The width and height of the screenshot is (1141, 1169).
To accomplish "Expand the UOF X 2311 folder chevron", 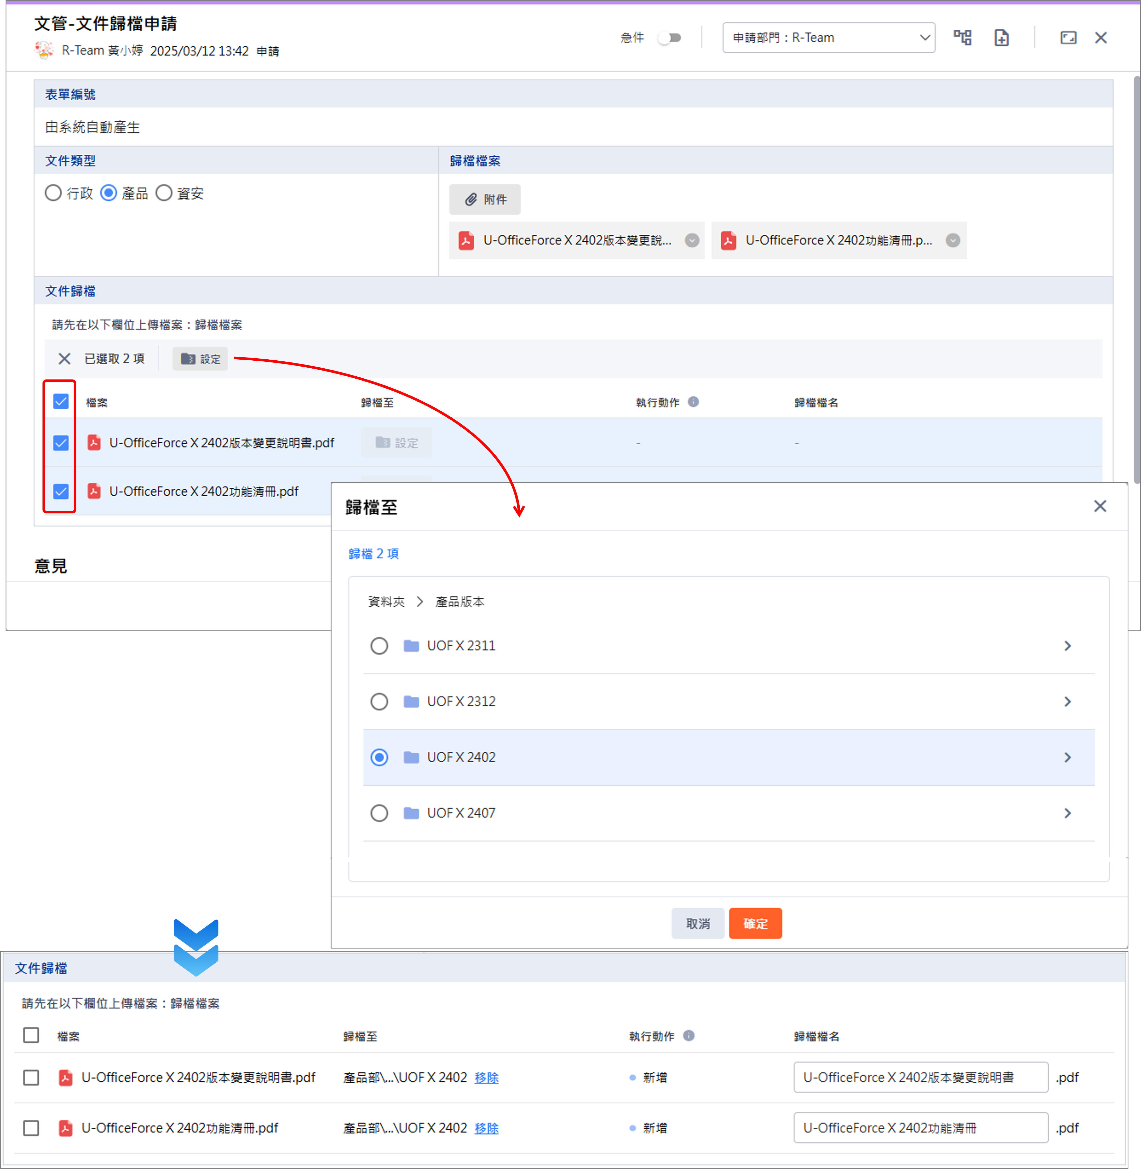I will click(x=1067, y=645).
